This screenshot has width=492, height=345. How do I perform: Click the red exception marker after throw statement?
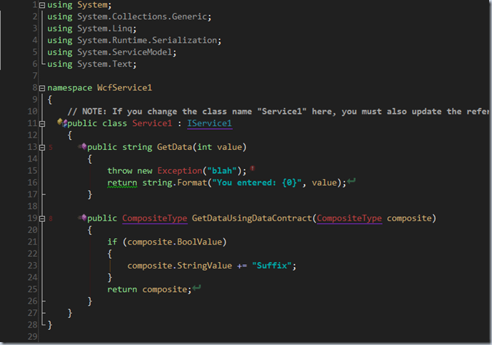coord(253,169)
